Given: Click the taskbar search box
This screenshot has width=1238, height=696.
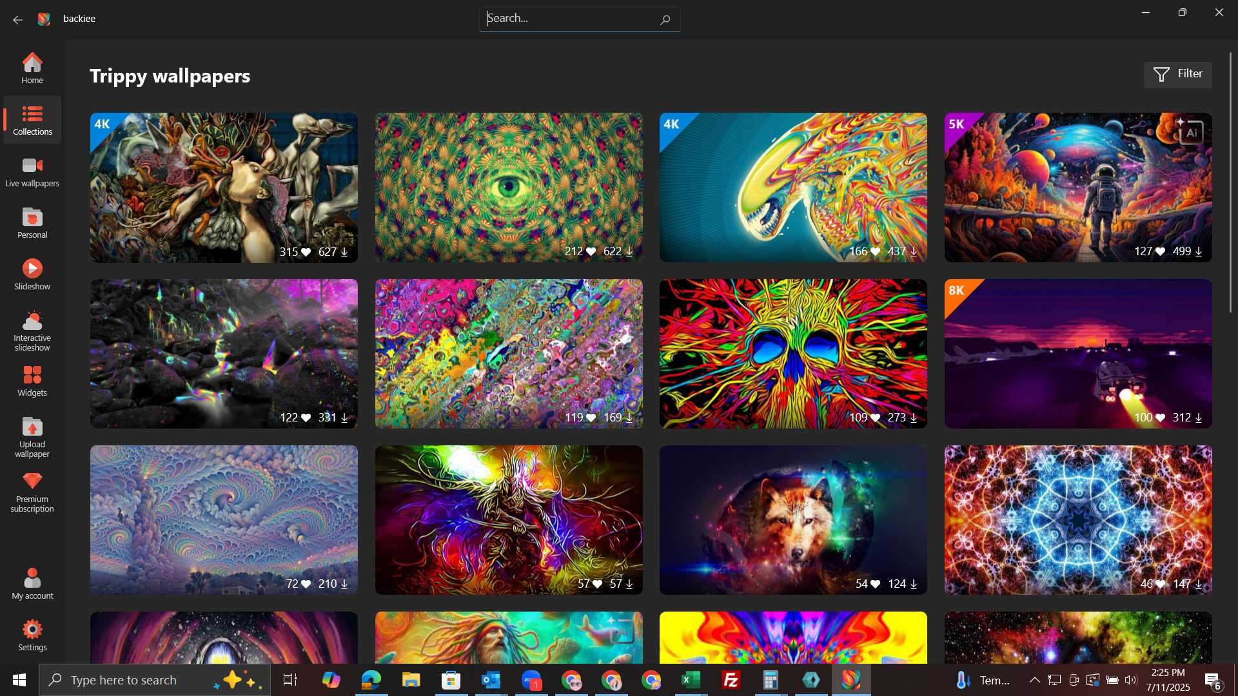Looking at the screenshot, I should pos(155,680).
